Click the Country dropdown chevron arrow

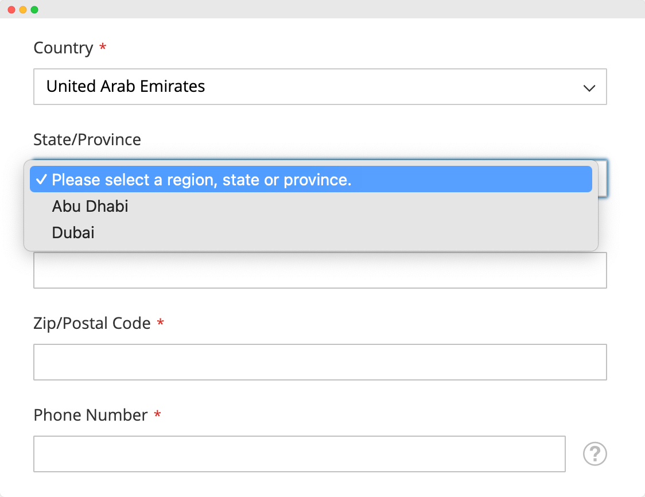point(589,88)
